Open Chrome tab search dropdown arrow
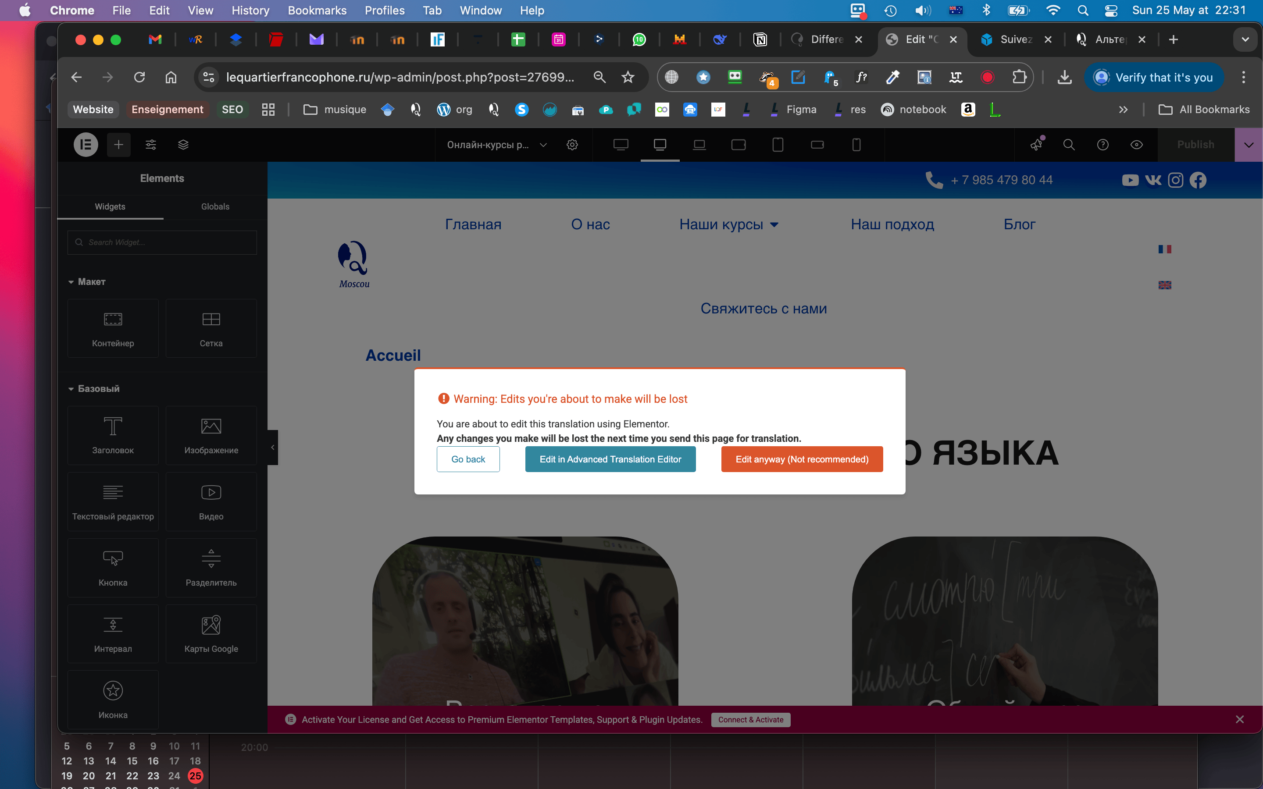 [x=1245, y=39]
